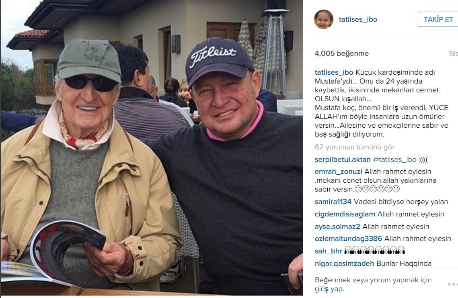
Task: Open sah_bhr commenter profile
Action: (x=328, y=251)
